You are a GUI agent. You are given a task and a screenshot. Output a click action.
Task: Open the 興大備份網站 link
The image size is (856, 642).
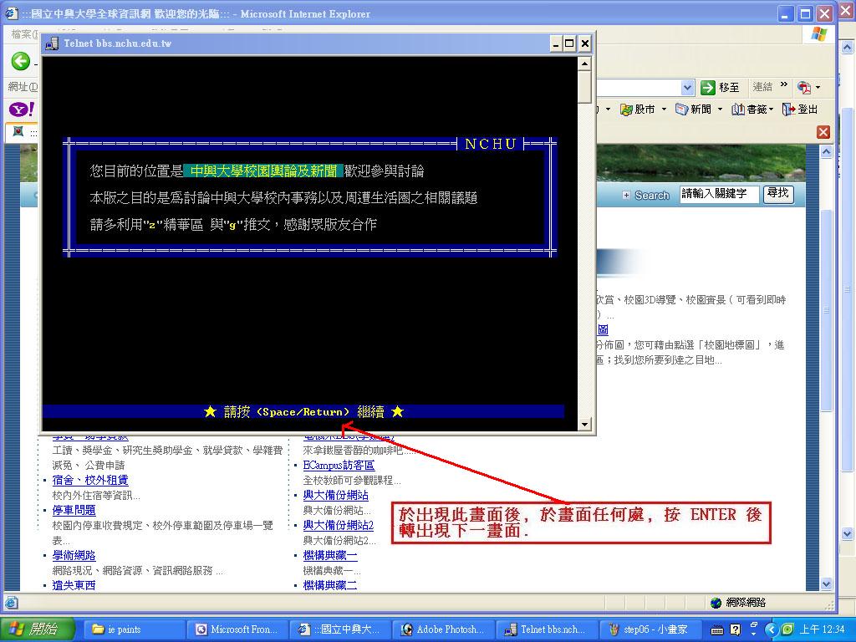click(x=336, y=495)
